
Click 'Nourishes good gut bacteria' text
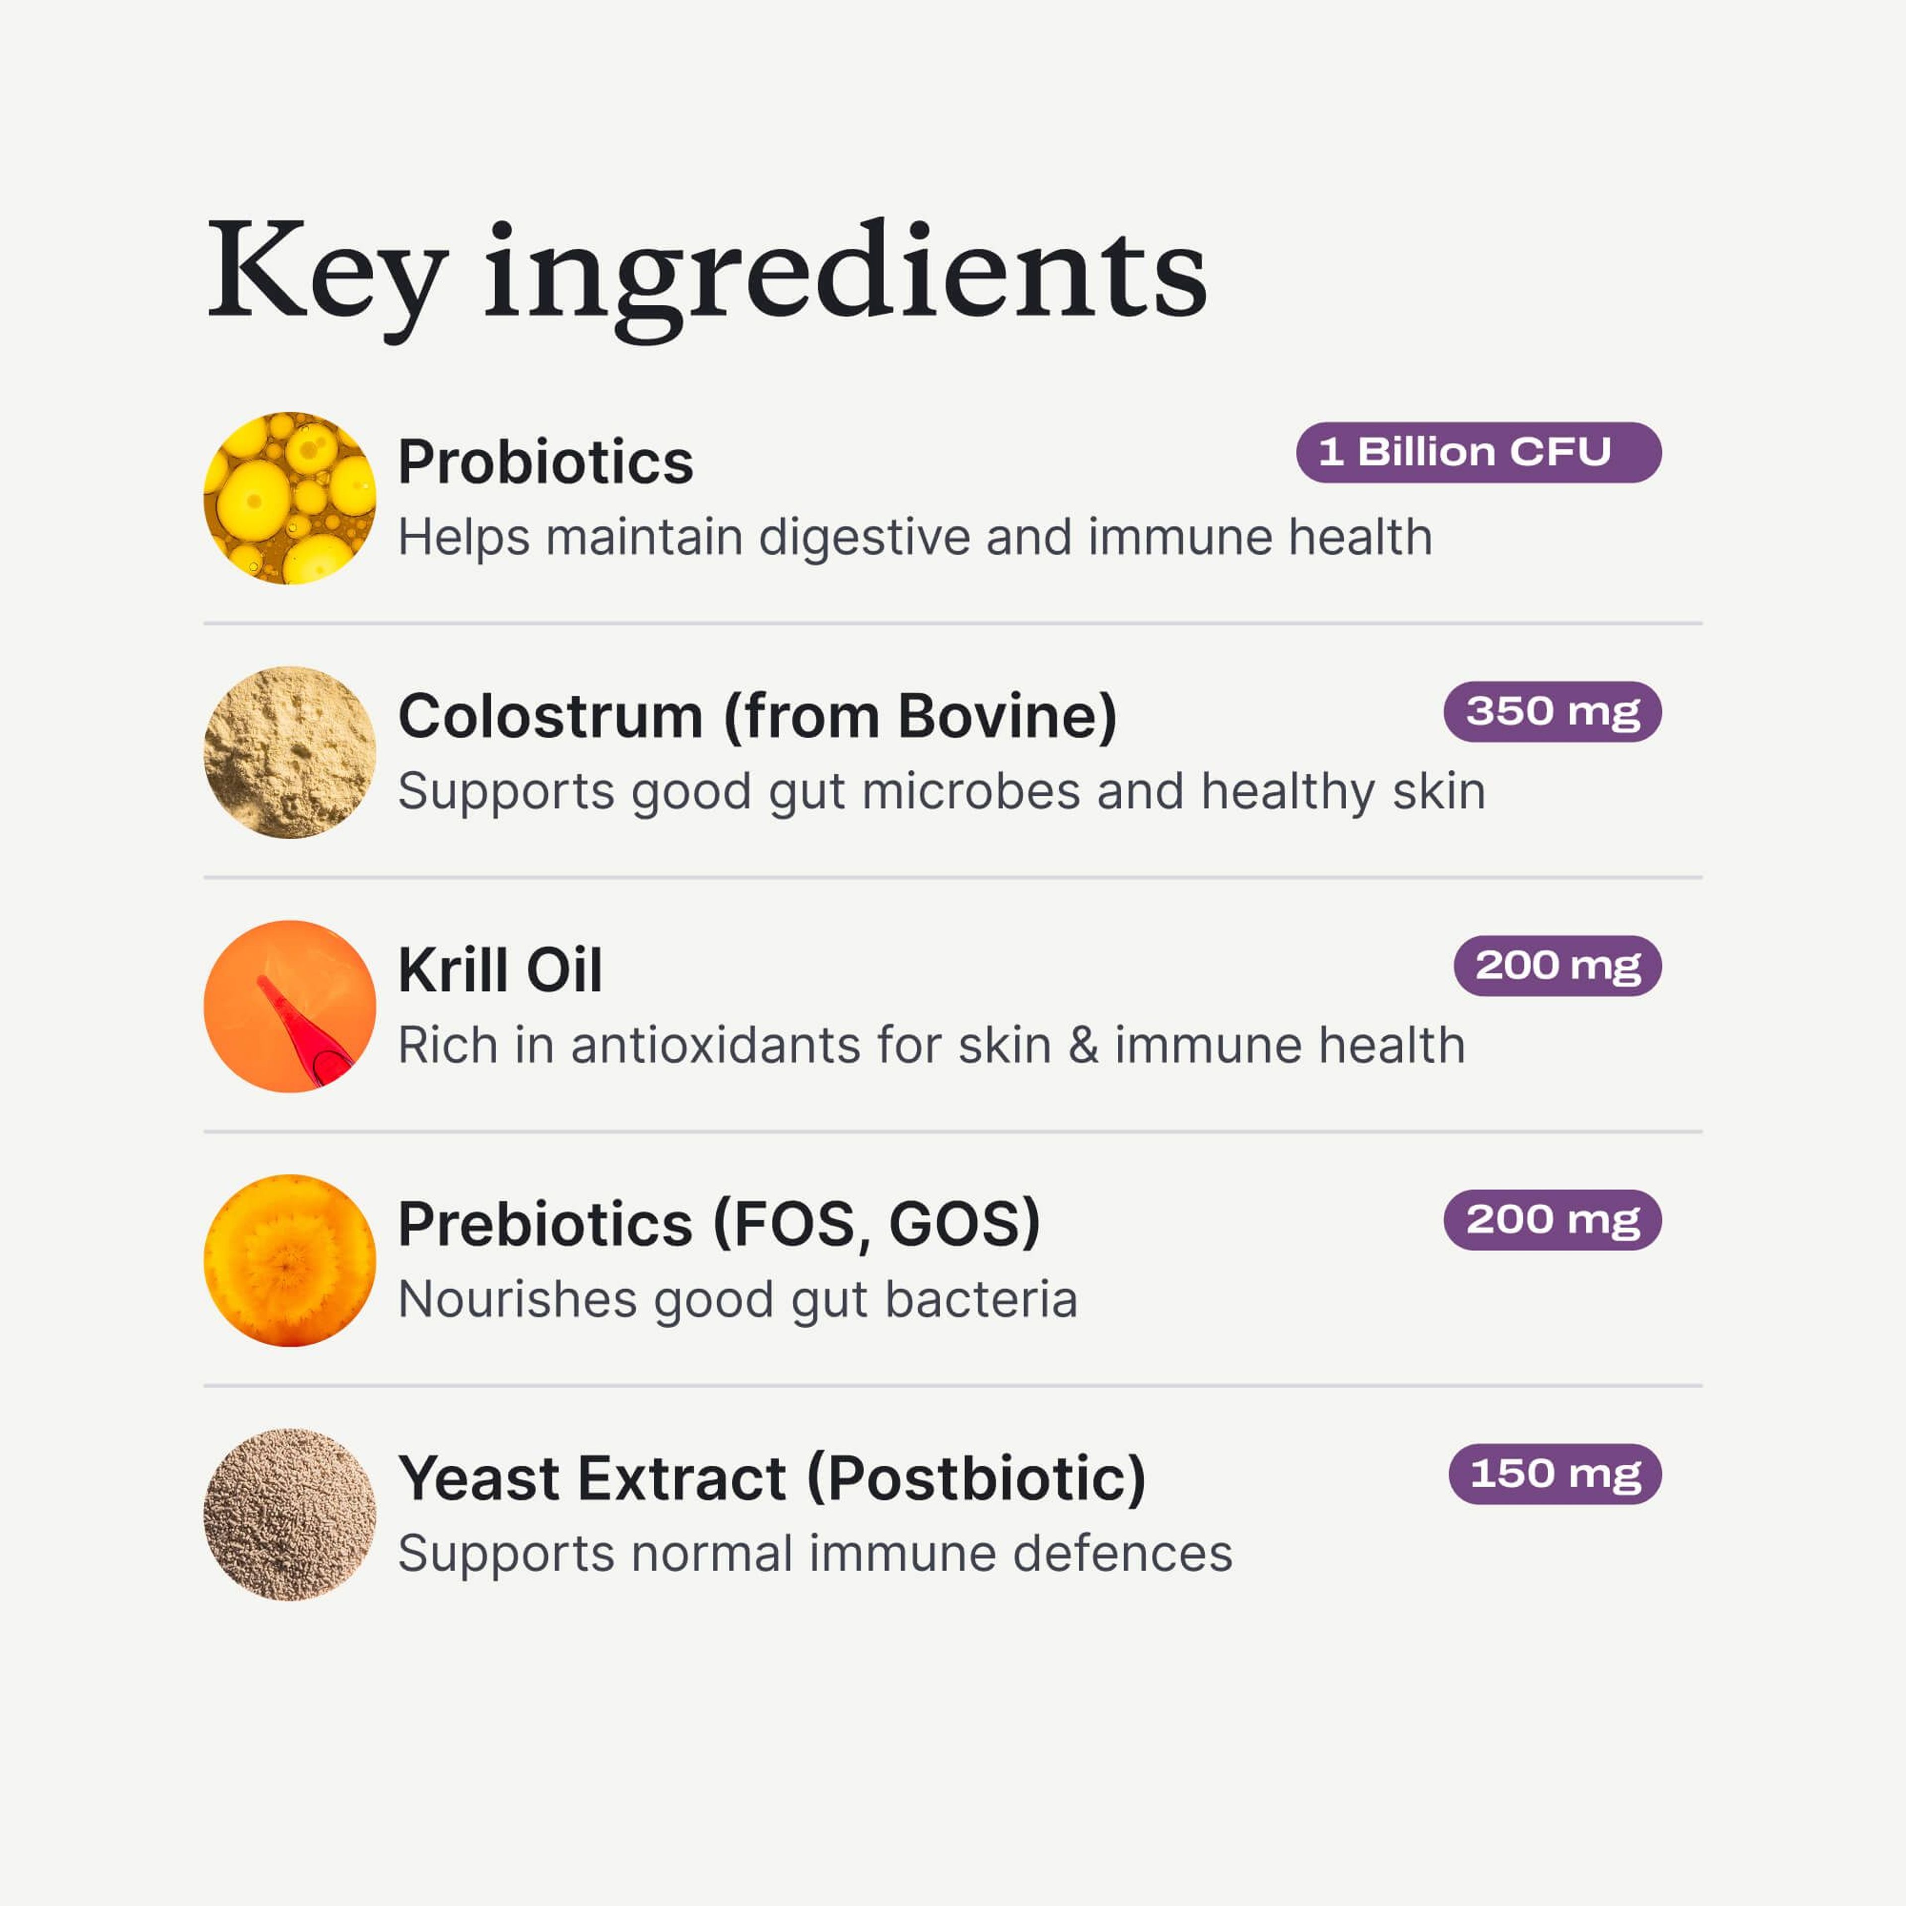(x=737, y=1299)
